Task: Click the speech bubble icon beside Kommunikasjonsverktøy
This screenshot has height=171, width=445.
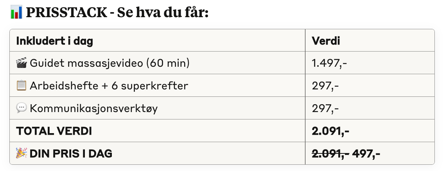Action: pos(22,108)
